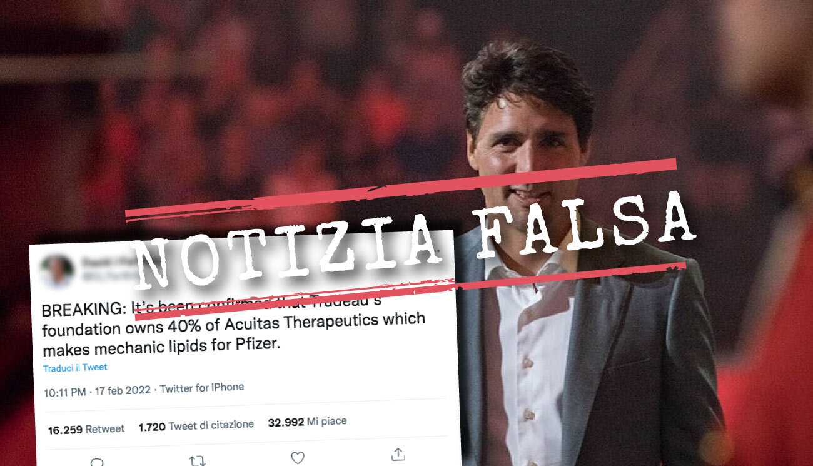Open the share upload-arrow icon
This screenshot has height=466, width=813.
tap(398, 454)
